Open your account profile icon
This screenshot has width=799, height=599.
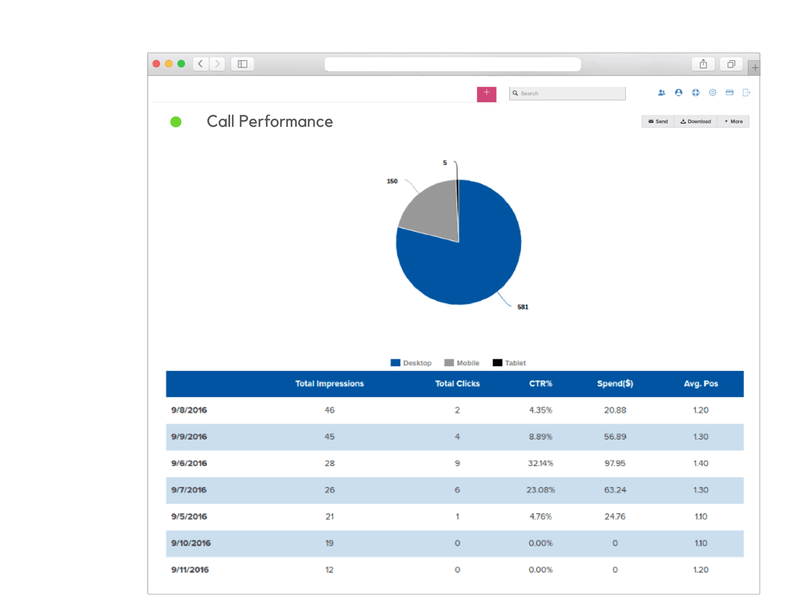679,93
